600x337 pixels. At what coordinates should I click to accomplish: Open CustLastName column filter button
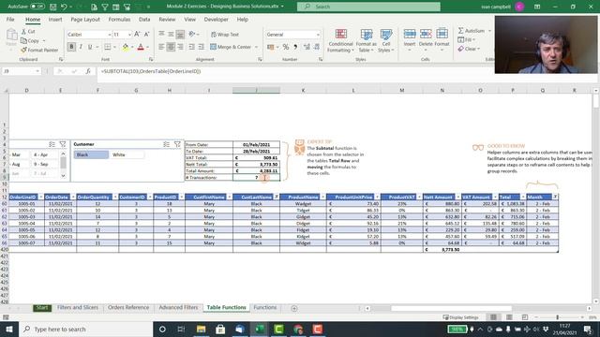[277, 197]
